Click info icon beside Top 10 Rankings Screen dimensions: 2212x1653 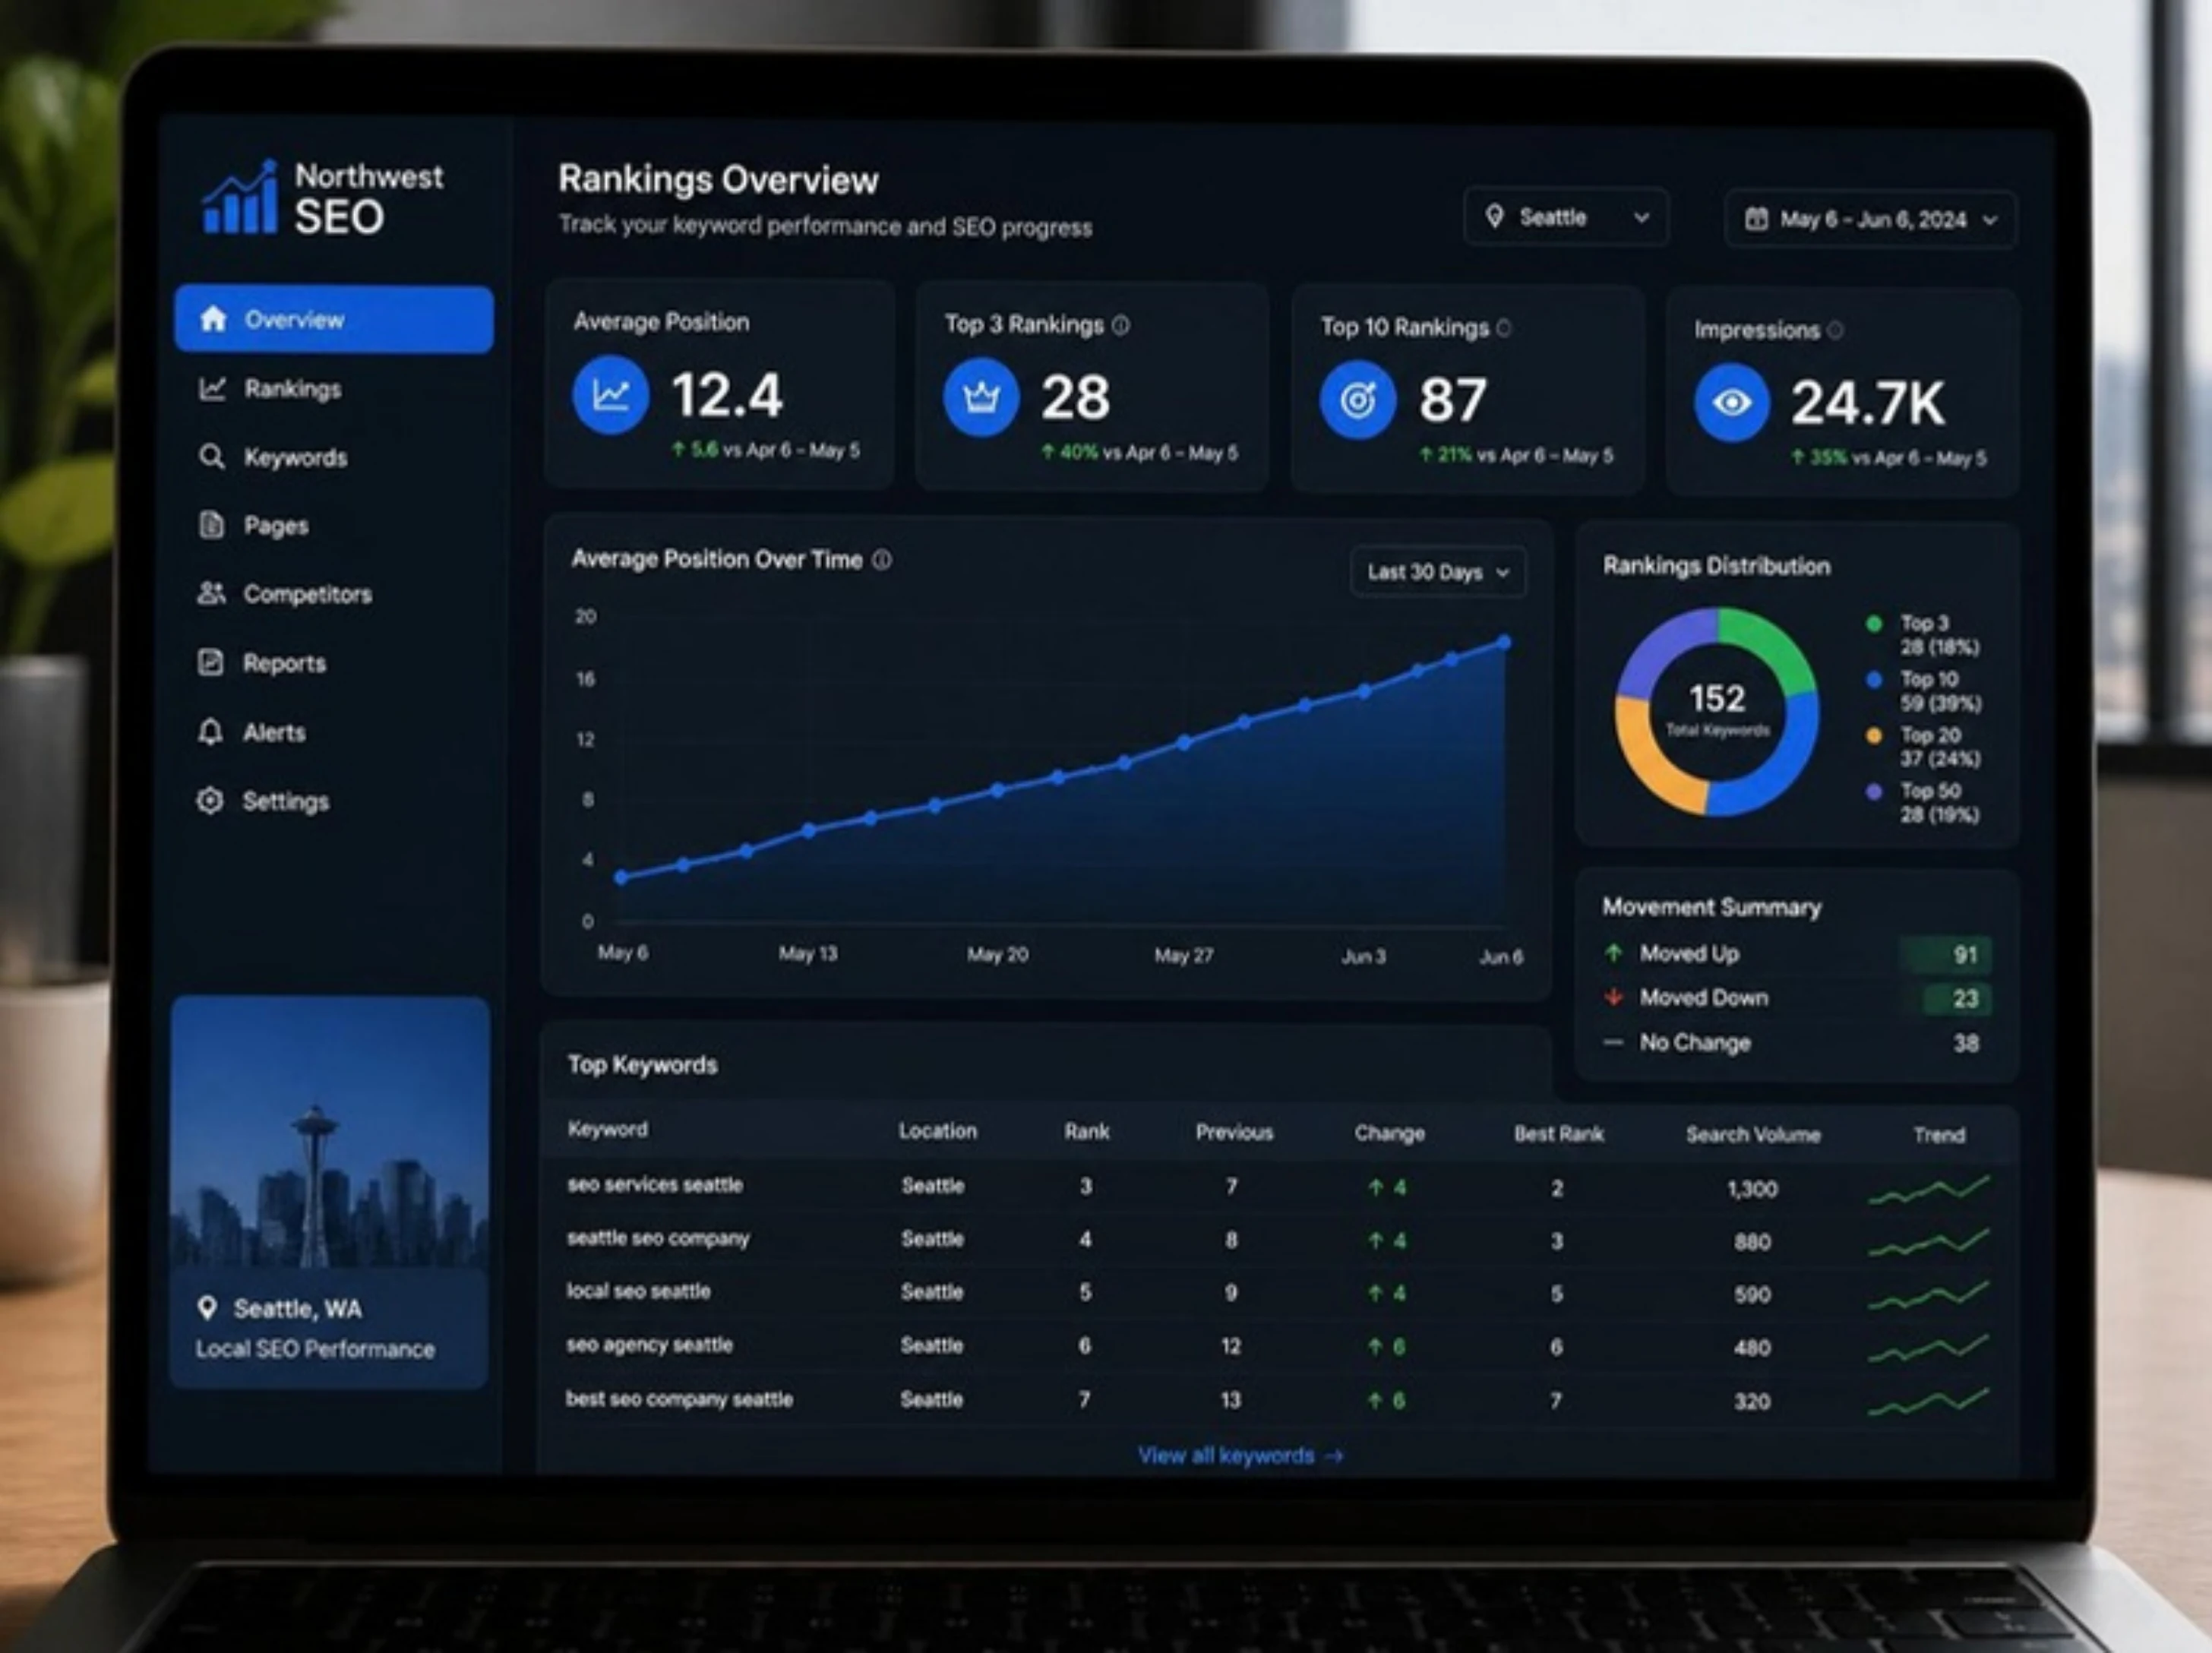pyautogui.click(x=1504, y=327)
